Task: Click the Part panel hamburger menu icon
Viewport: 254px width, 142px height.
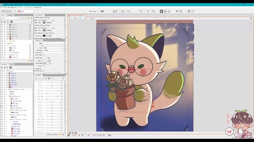Action: pyautogui.click(x=31, y=22)
